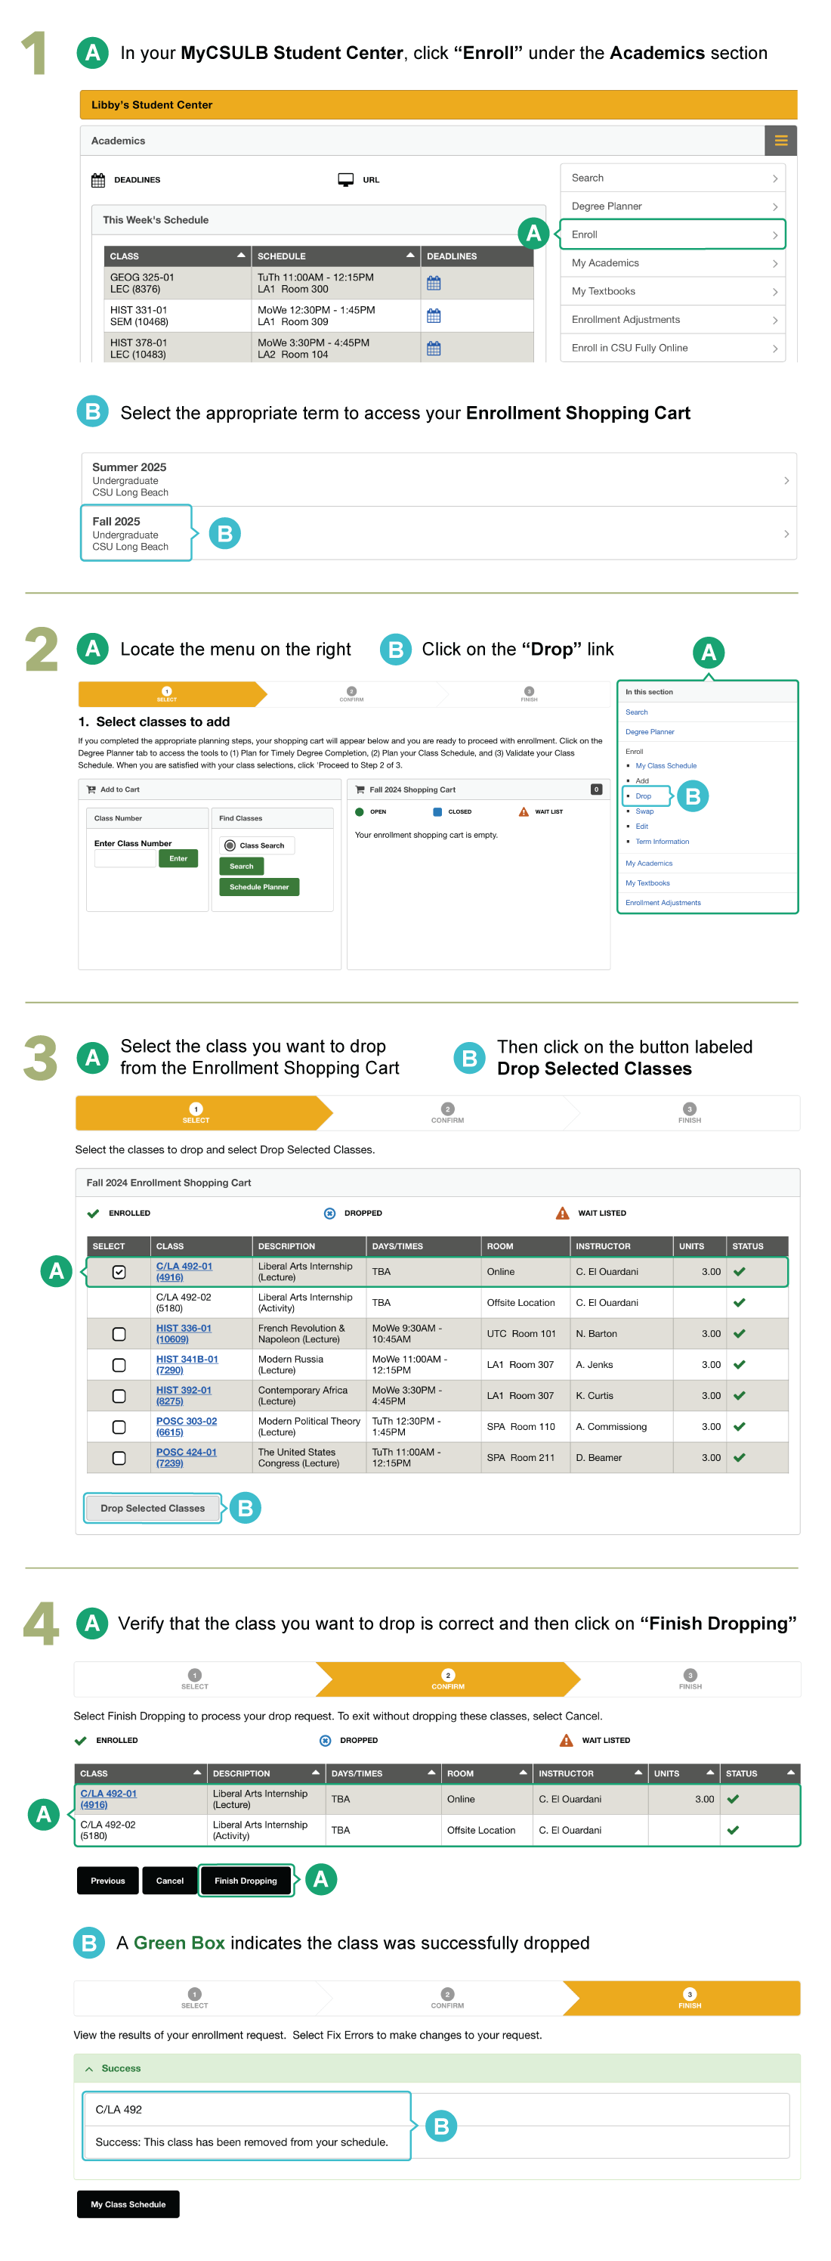Click status checkmark for HIST 336-01 row
831x2261 pixels.
pos(739,1333)
